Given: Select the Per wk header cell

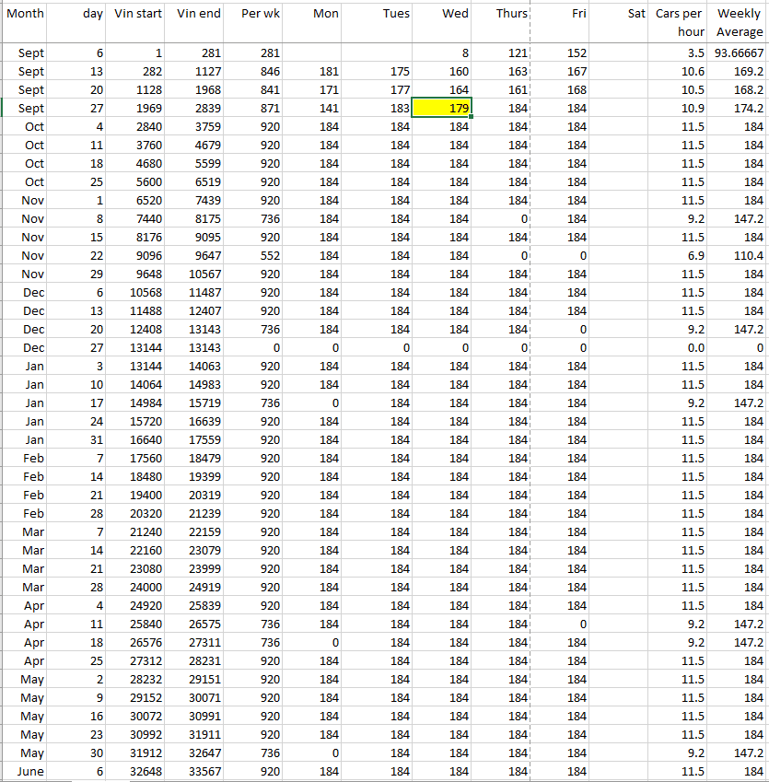Looking at the screenshot, I should point(255,22).
